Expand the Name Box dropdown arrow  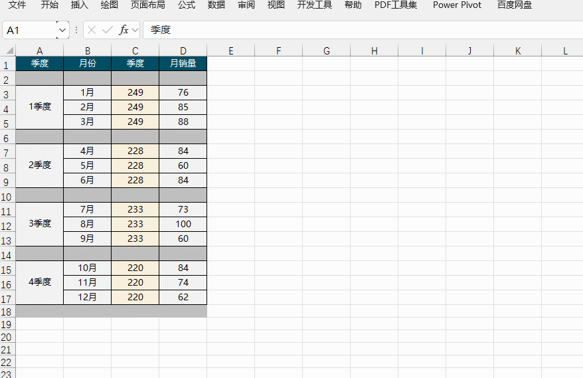[x=62, y=30]
